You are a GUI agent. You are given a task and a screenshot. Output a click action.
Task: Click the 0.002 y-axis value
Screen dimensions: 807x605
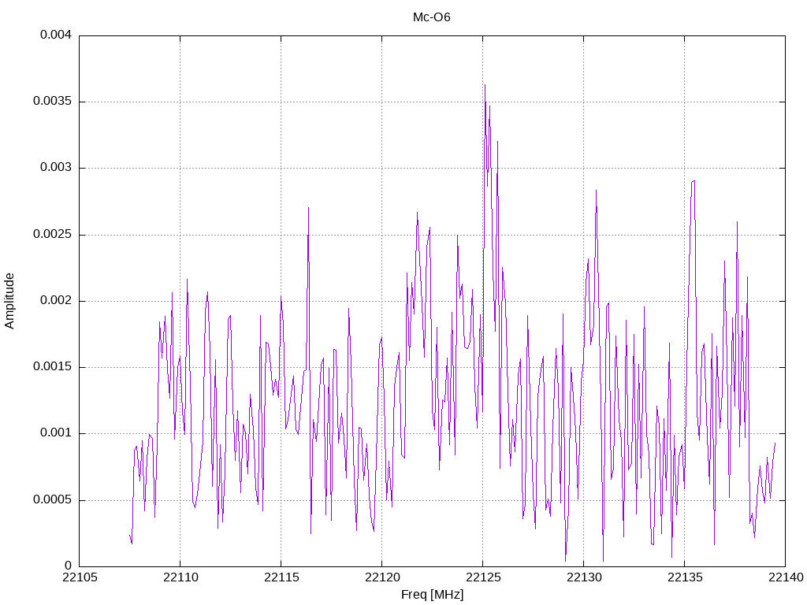(56, 300)
